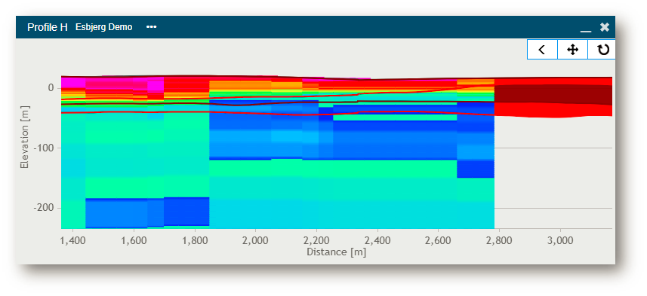The image size is (647, 296).
Task: Reset the profile view with circular arrow
Action: coord(602,50)
